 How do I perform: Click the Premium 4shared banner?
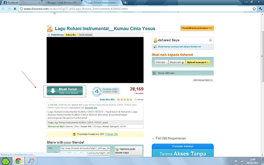coord(183,150)
